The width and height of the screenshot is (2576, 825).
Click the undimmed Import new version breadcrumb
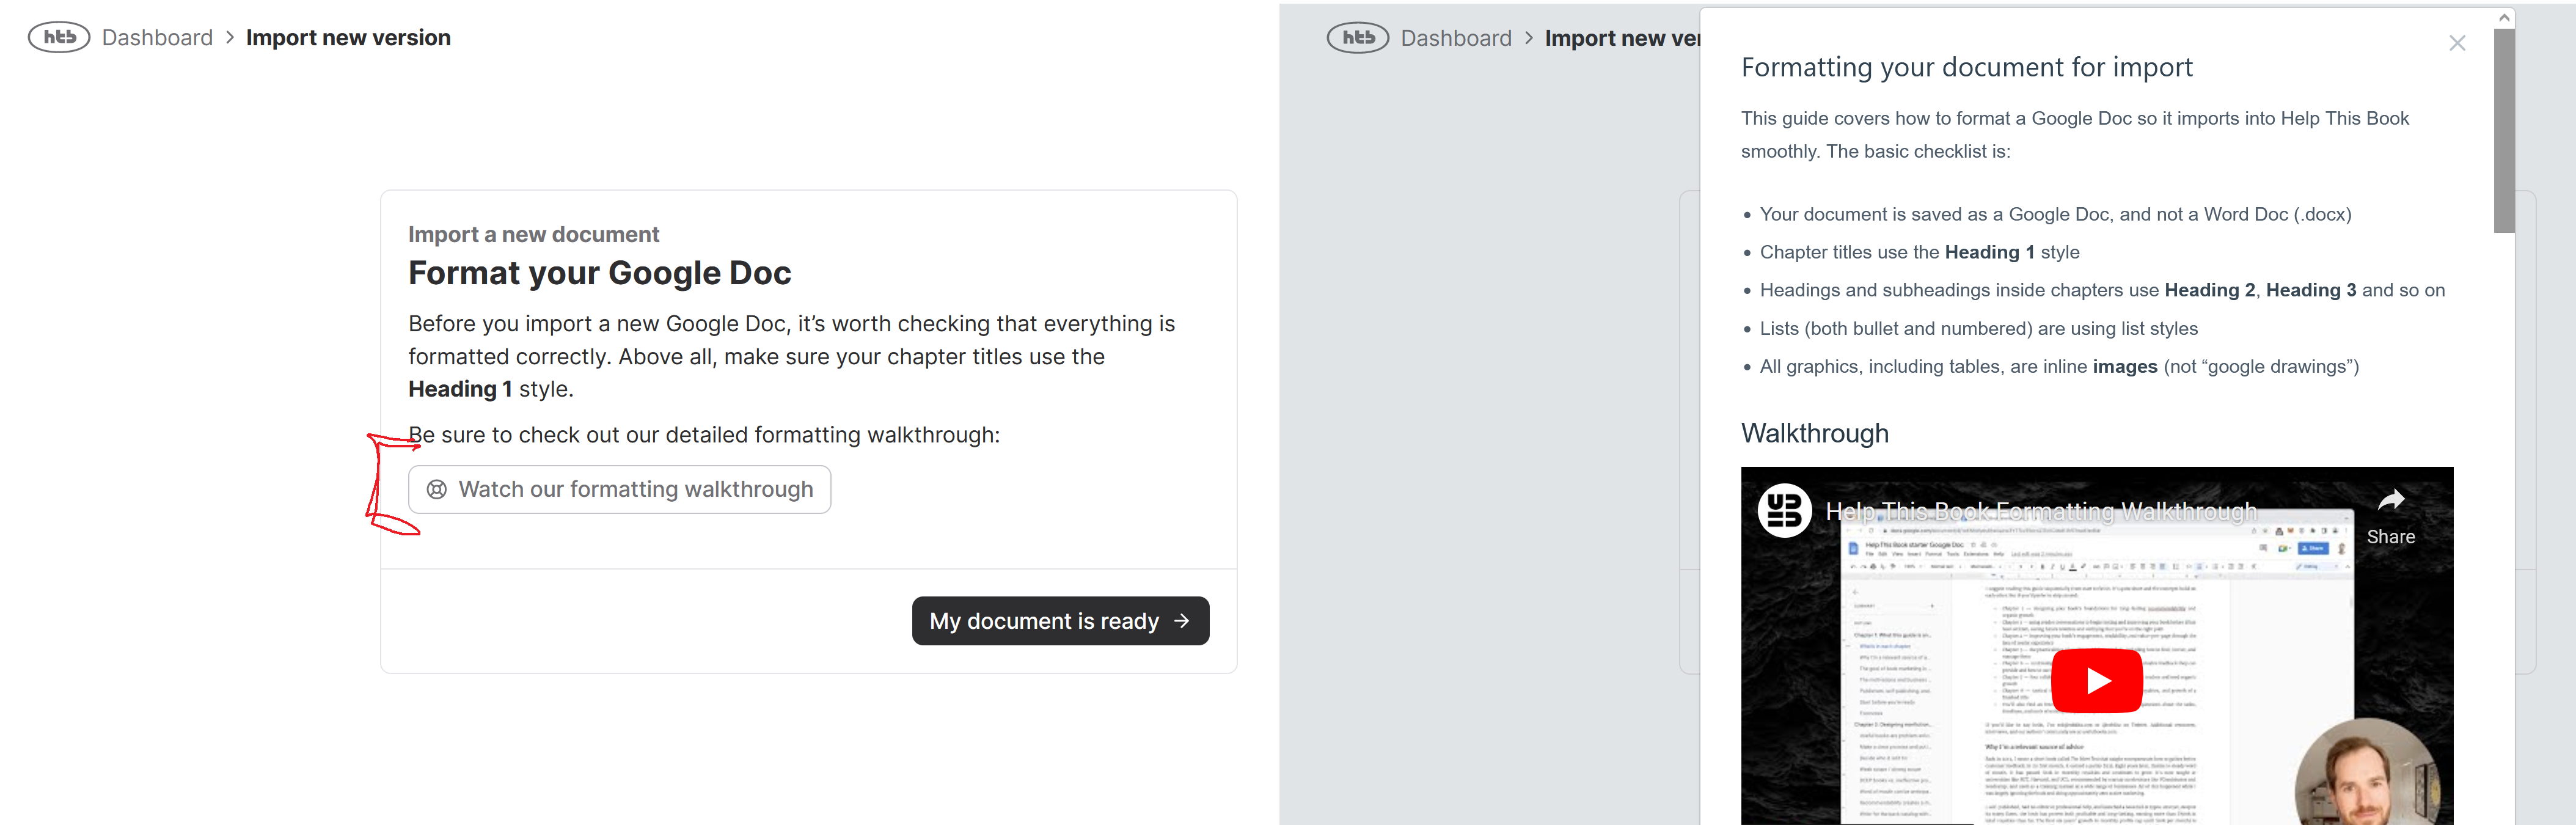348,38
